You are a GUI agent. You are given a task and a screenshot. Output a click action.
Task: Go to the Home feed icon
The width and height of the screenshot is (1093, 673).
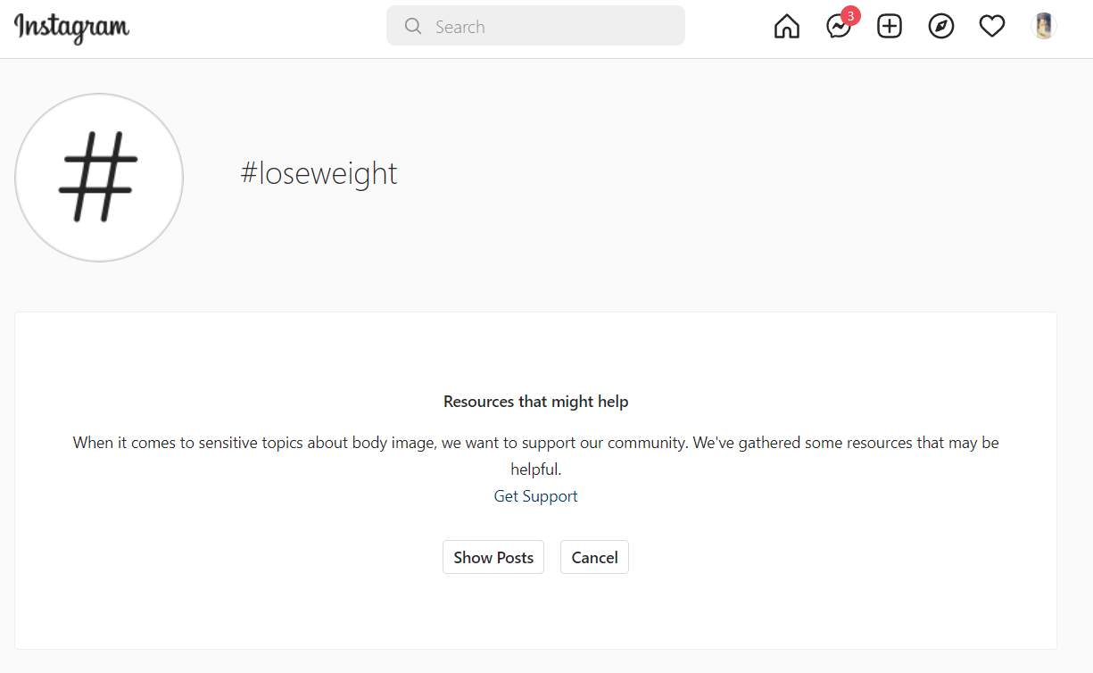pyautogui.click(x=787, y=27)
